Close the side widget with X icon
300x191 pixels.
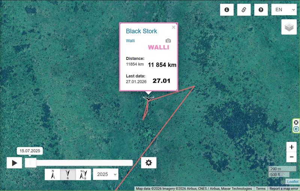click(296, 122)
